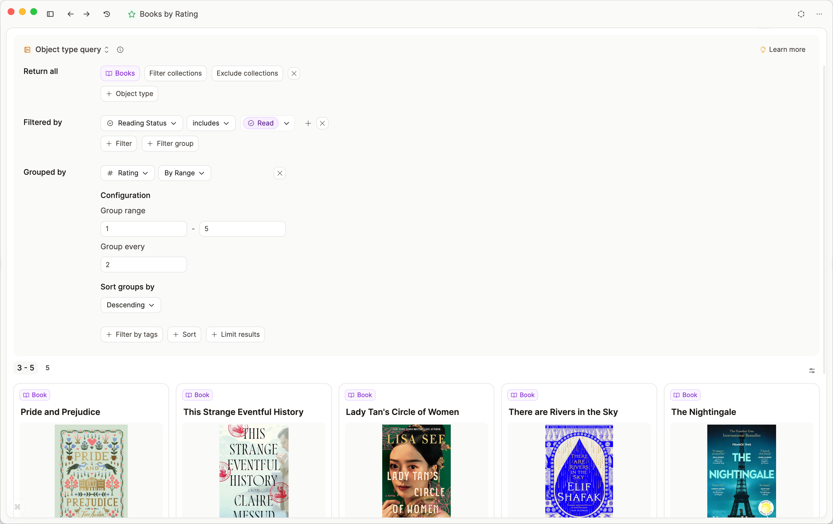The image size is (833, 524).
Task: Switch to the 3 - 5 group tab
Action: pos(25,368)
